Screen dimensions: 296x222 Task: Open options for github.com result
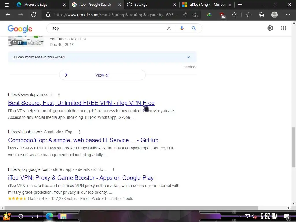point(79,132)
